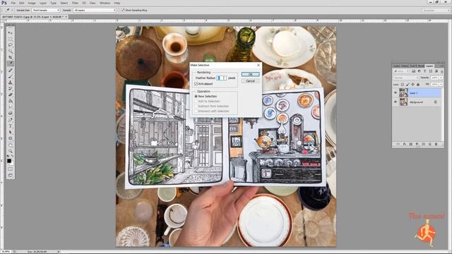Open the Sample Size dropdown
Image resolution: width=452 pixels, height=254 pixels.
tap(45, 10)
